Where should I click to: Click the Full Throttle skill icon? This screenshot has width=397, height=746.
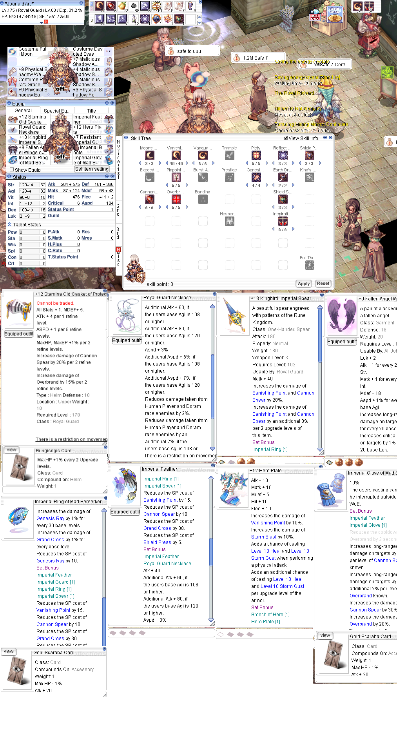(309, 265)
